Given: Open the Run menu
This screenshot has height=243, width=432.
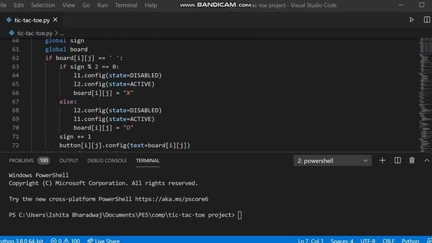Looking at the screenshot, I should (102, 5).
